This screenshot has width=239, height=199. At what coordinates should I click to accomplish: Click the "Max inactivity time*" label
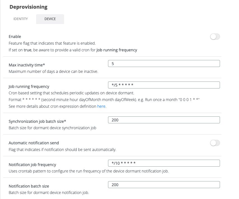coord(27,65)
